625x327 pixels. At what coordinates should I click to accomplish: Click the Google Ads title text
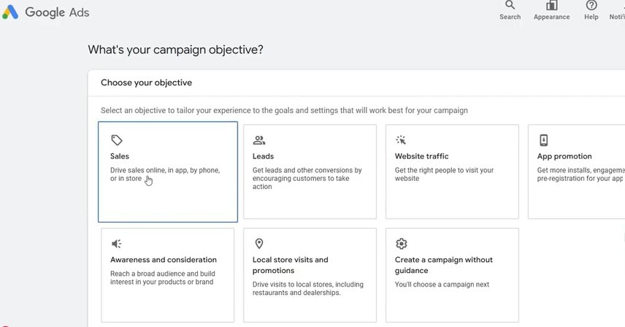(x=57, y=12)
